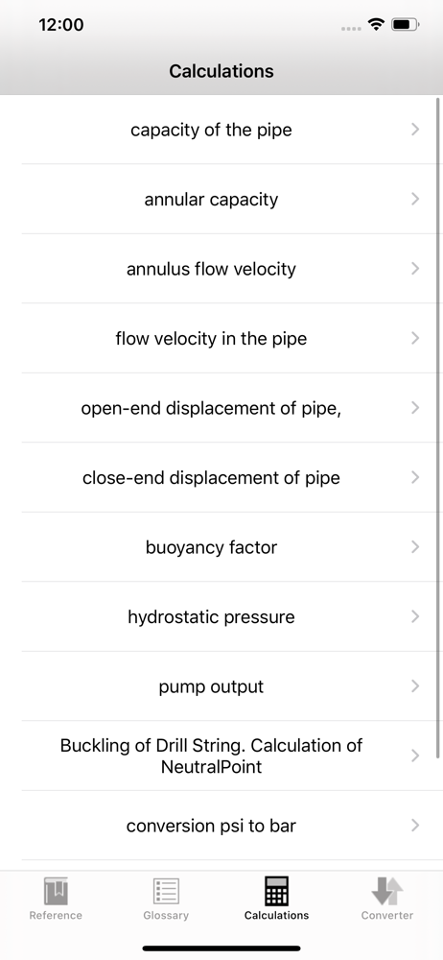The height and width of the screenshot is (960, 443).
Task: Open Buckling of Drill String calculation
Action: (x=221, y=756)
